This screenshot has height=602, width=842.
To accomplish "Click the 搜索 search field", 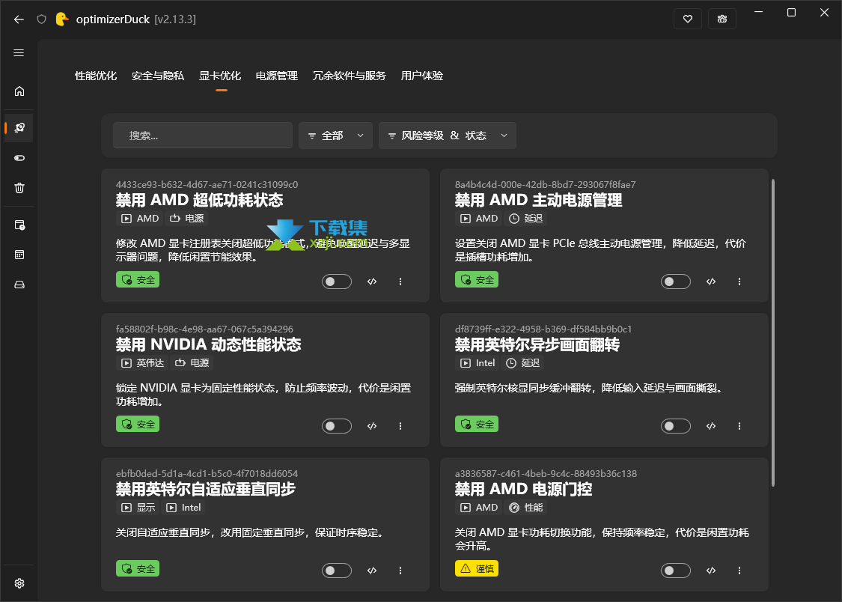I will tap(202, 136).
